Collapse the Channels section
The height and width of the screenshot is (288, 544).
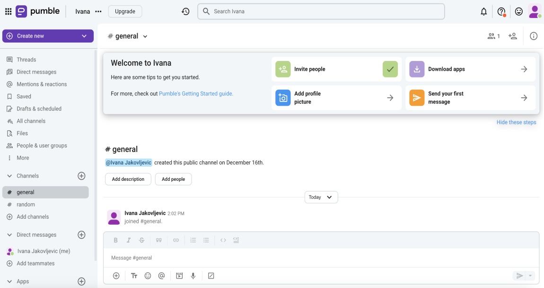(x=9, y=176)
